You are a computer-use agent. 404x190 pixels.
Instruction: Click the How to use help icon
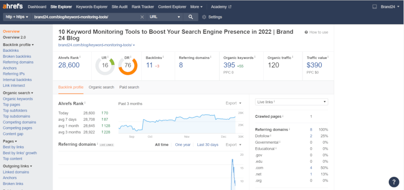coord(306,32)
